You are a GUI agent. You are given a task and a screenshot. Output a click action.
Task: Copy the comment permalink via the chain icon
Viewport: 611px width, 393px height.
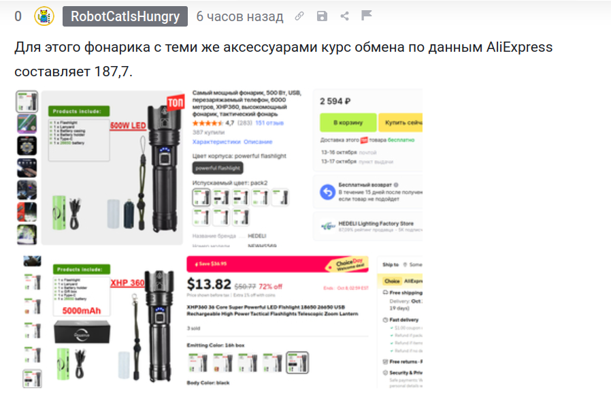point(299,16)
